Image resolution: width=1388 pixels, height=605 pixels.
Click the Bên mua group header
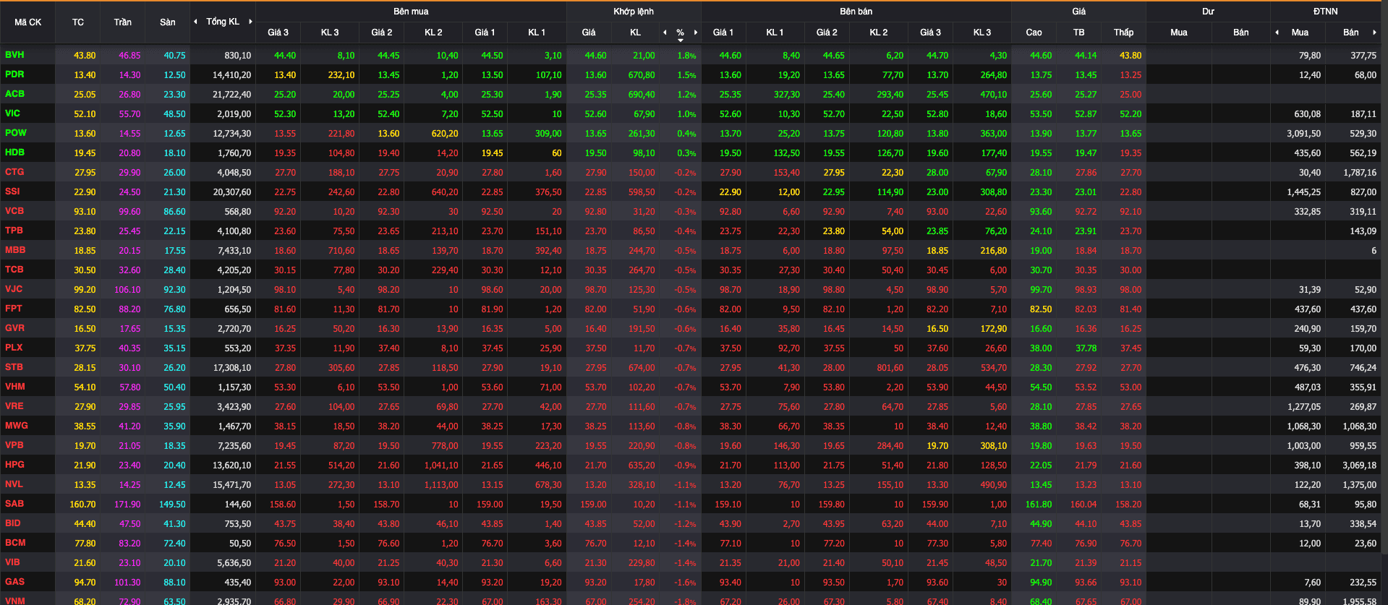click(411, 12)
